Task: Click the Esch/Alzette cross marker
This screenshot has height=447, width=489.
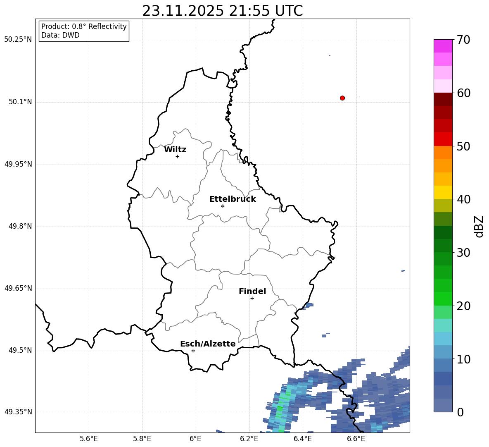Action: (193, 351)
